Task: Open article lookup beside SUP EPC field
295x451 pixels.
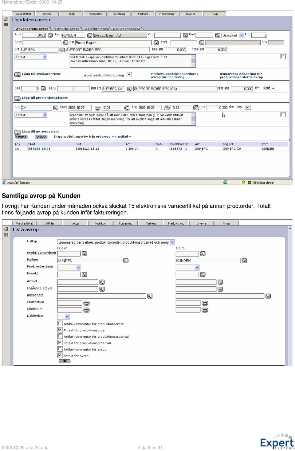Action: [62, 50]
